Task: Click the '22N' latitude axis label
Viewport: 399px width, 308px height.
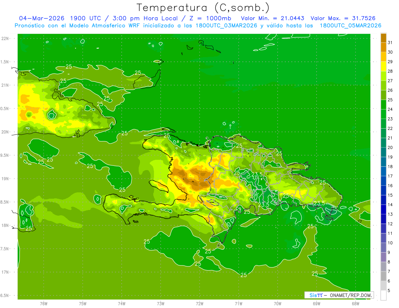Action: coord(5,39)
